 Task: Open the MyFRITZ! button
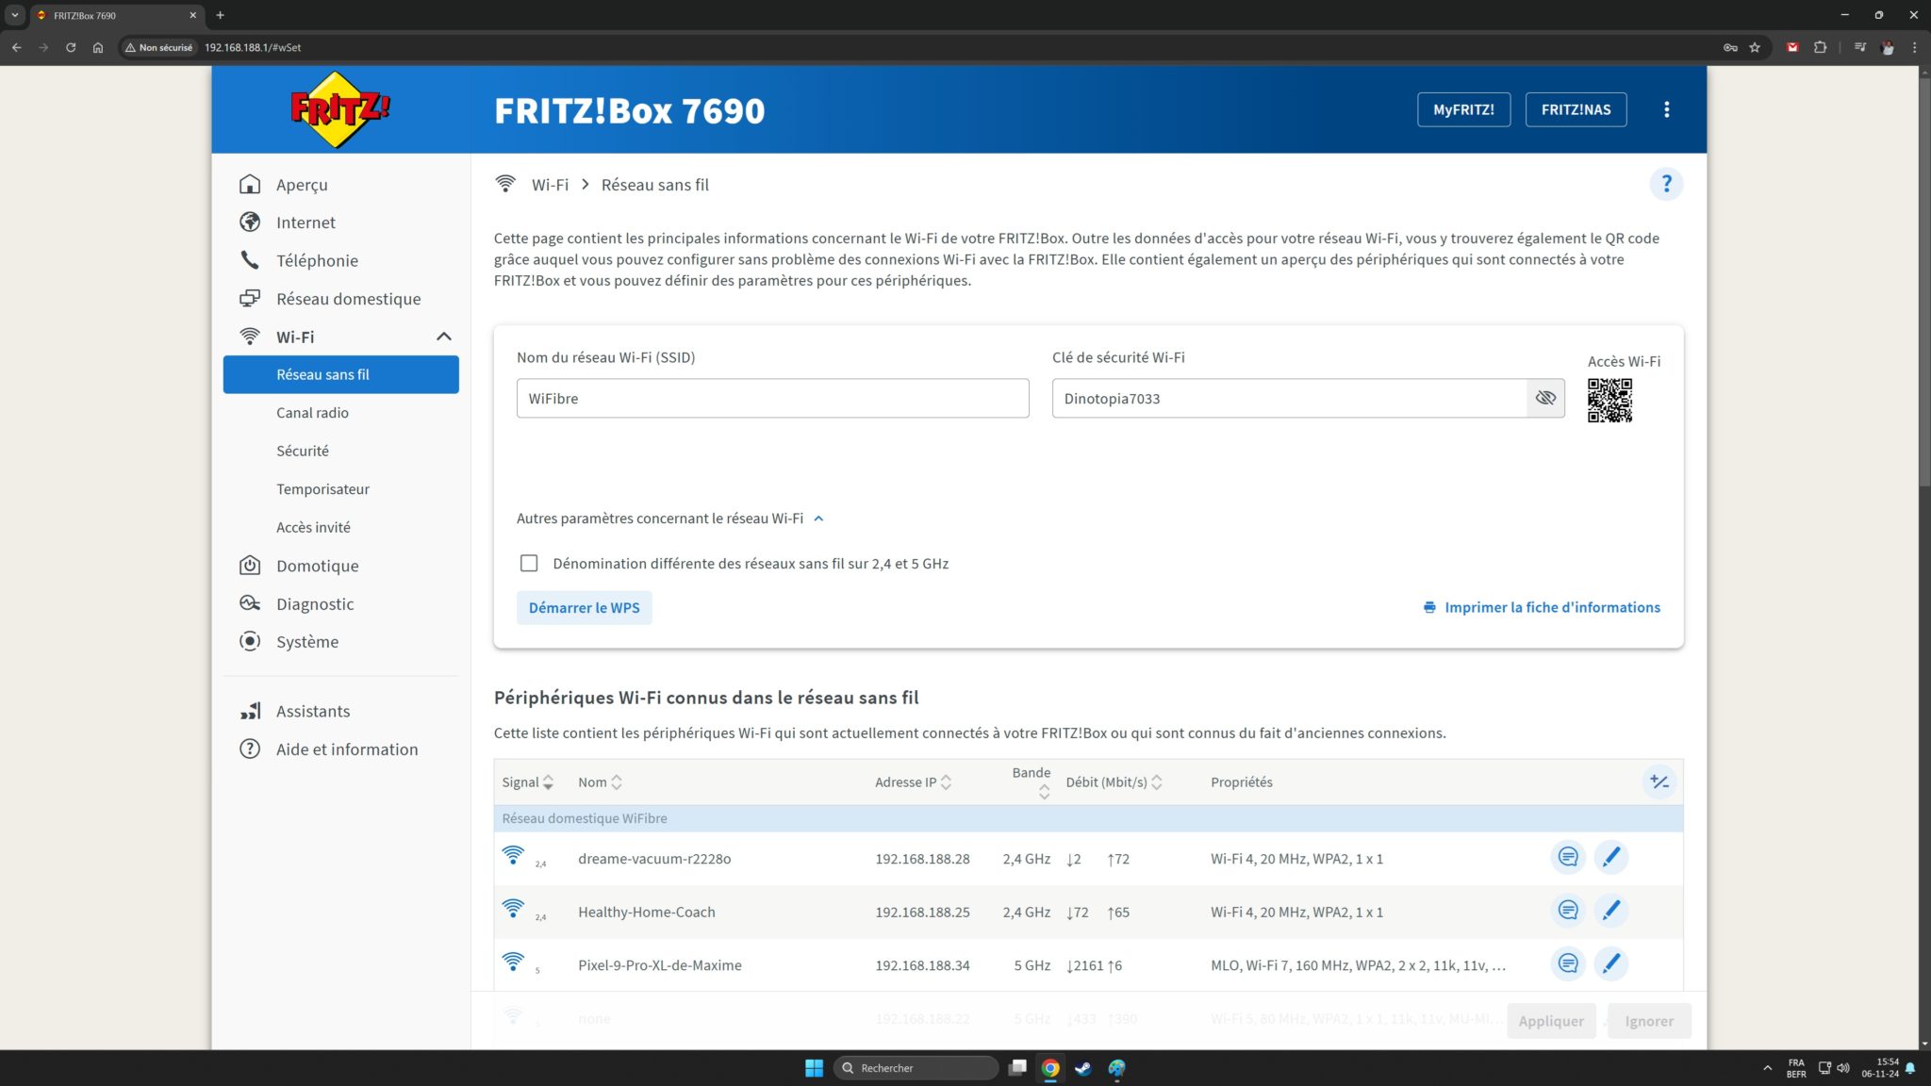[1463, 109]
